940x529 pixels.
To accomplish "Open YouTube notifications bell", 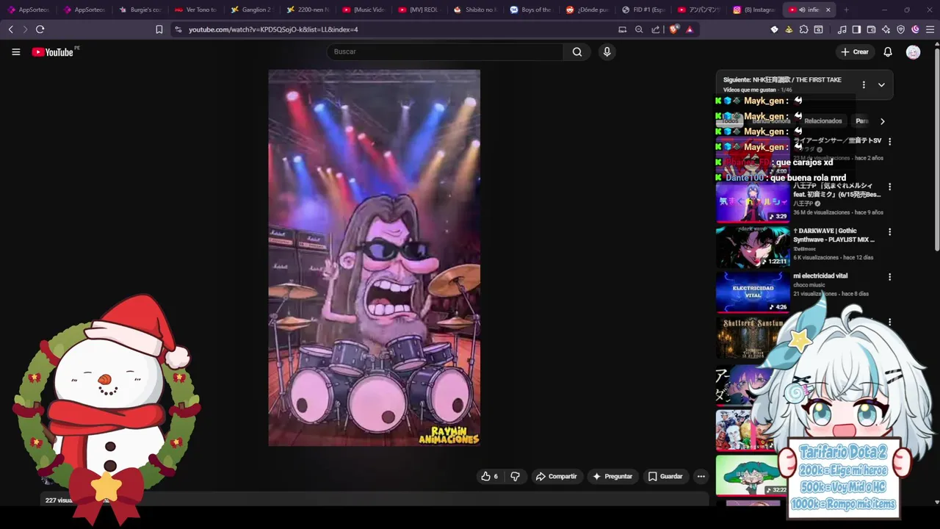I will pyautogui.click(x=888, y=52).
